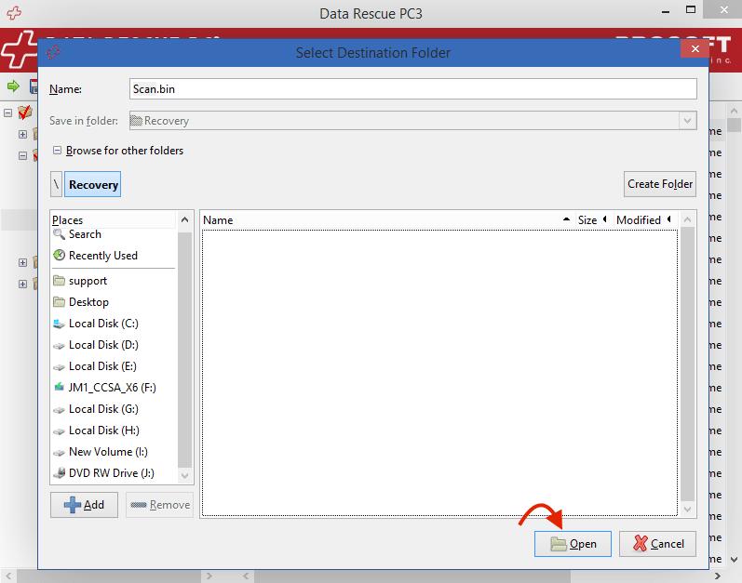Collapse the top tree node in background
The image size is (742, 583).
(x=7, y=113)
